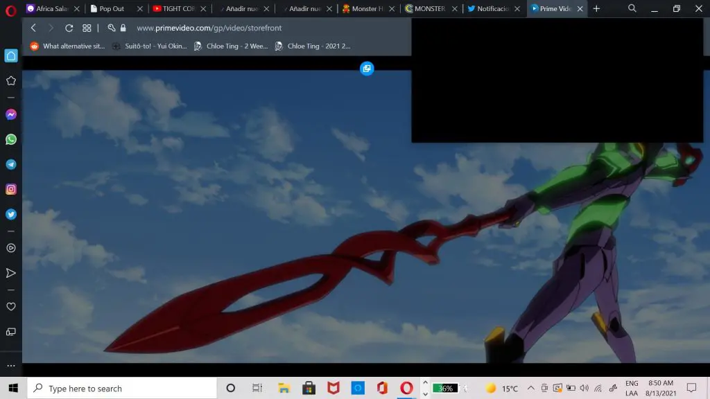Click the Opera menu logo

(10, 9)
